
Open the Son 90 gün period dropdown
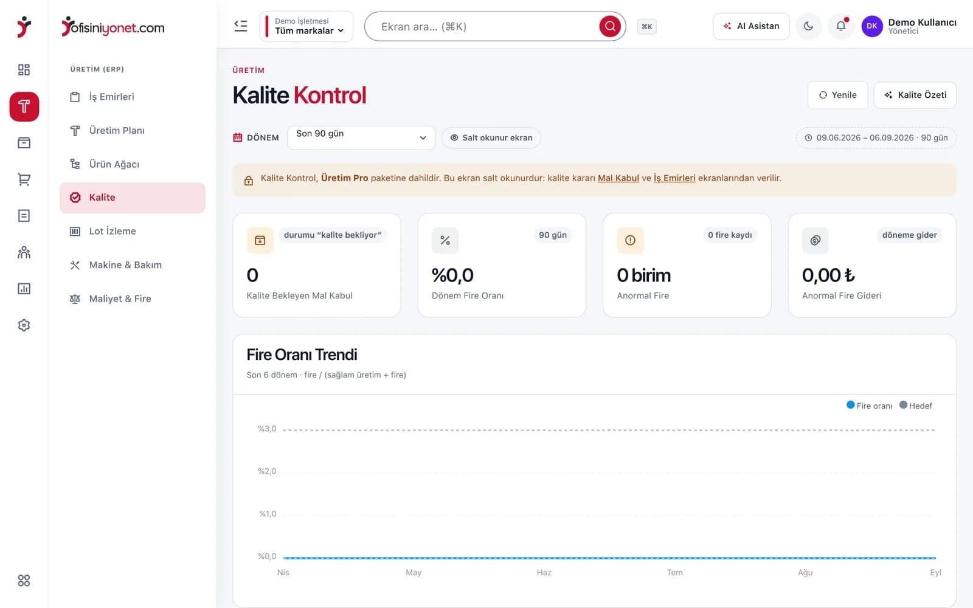coord(361,137)
